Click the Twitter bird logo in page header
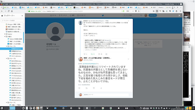 coord(103,16)
